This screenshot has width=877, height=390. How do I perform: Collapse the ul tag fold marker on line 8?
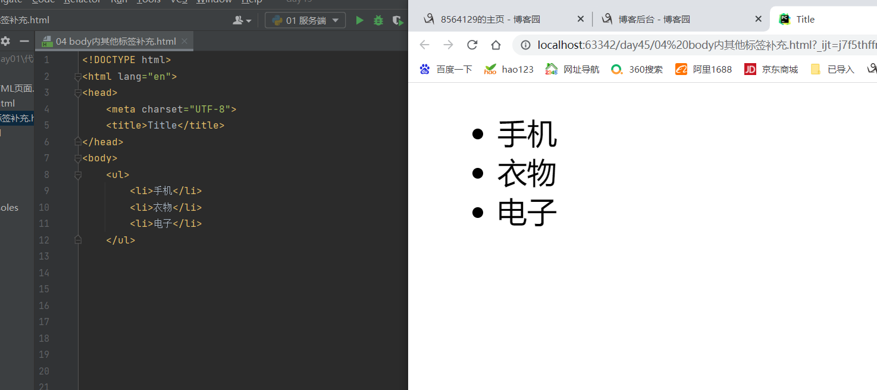coord(78,175)
